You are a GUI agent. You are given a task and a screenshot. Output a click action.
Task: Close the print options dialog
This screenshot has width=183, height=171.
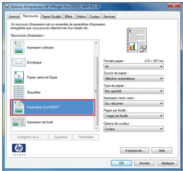pos(174,6)
